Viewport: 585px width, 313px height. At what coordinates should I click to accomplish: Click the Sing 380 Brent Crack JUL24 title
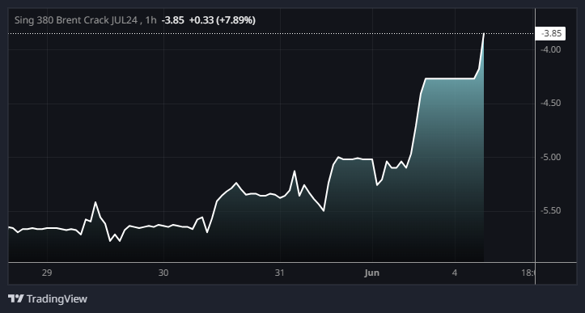pyautogui.click(x=76, y=20)
